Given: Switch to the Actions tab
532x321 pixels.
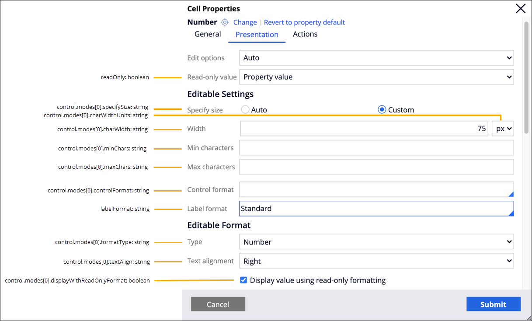Looking at the screenshot, I should click(x=305, y=34).
